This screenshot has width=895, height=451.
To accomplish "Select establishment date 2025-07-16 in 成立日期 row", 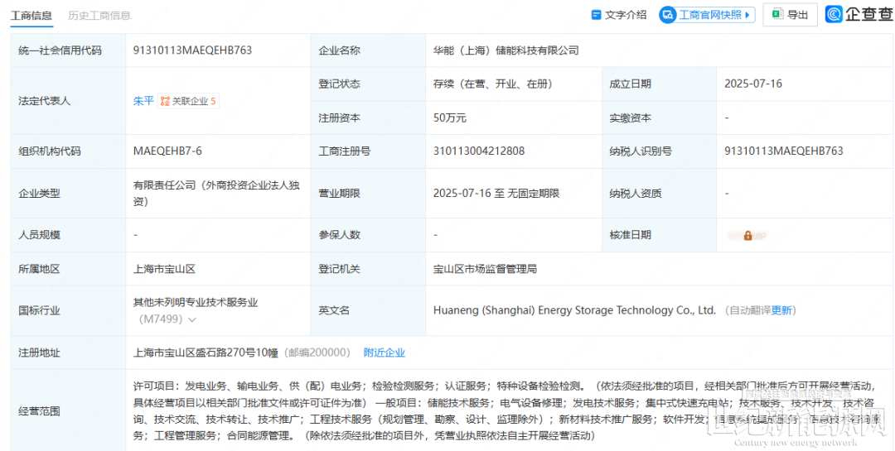I will point(753,84).
